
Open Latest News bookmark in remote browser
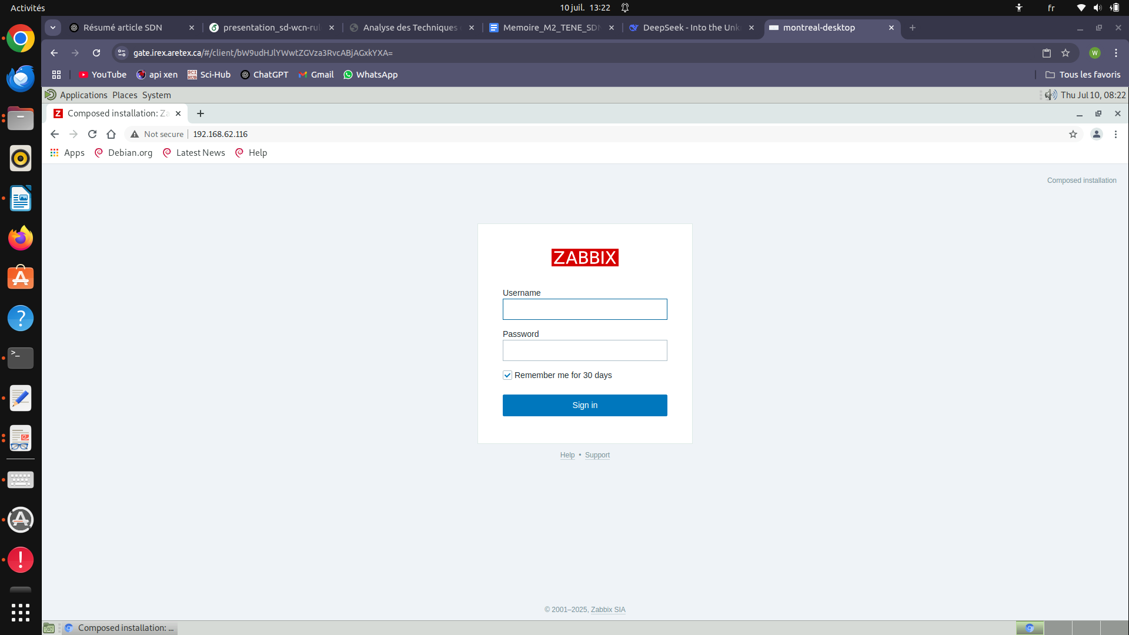coord(194,153)
